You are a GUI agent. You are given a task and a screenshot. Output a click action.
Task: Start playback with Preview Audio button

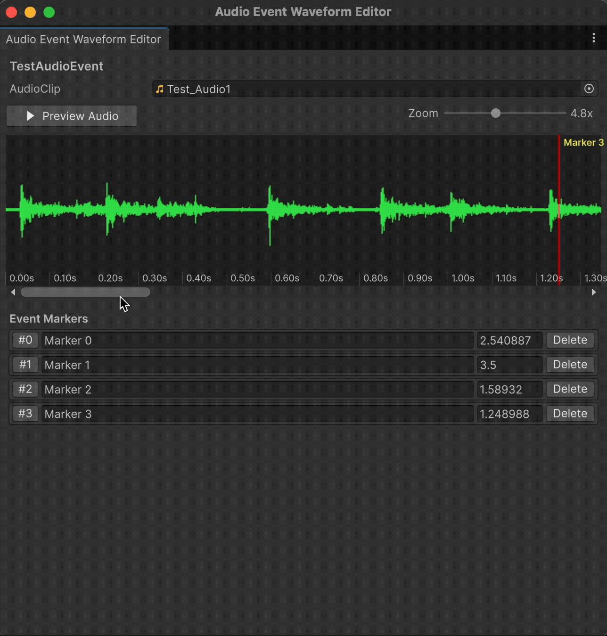(72, 116)
